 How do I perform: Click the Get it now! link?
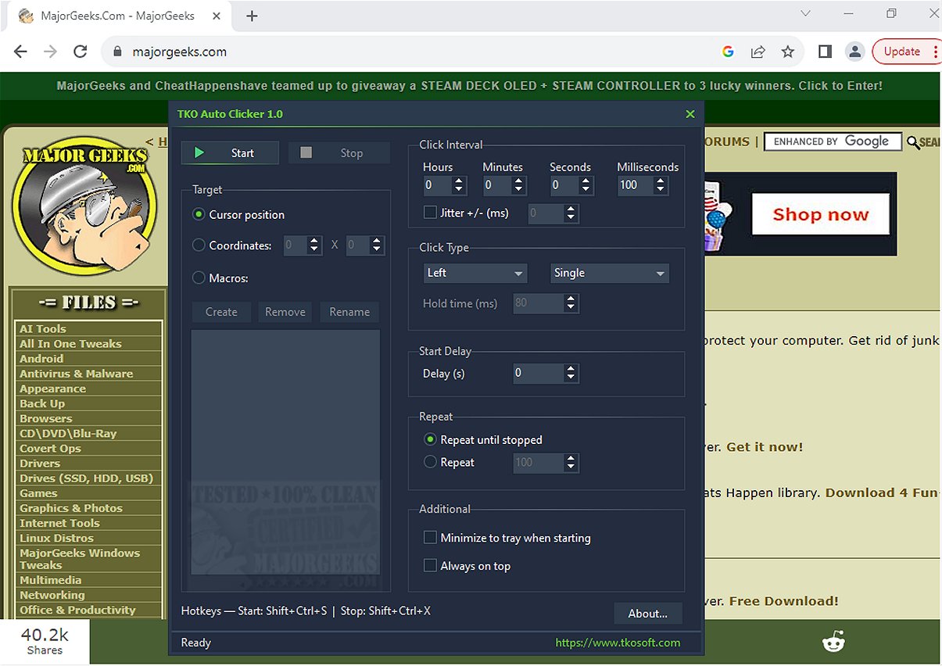(x=765, y=447)
